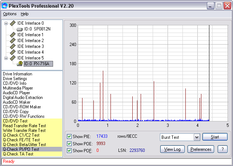Open the Preferences dialog
Screen dimensions: 233x166
pos(201,149)
